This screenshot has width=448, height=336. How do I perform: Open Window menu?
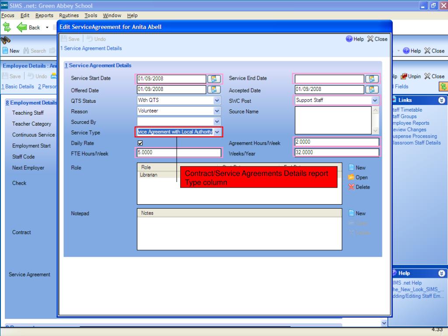(112, 15)
